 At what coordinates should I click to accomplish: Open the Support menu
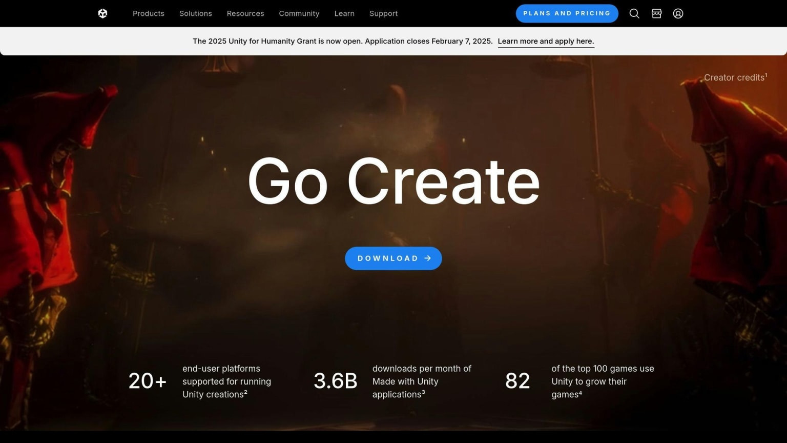point(383,13)
